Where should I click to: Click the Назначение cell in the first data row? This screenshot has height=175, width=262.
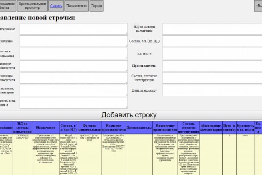[45, 155]
